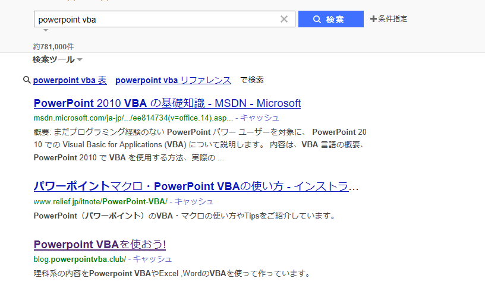The image size is (485, 288).
Task: Click the relief.jp result description snippet
Action: click(x=185, y=216)
